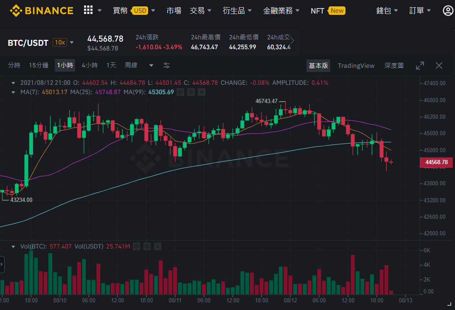The height and width of the screenshot is (310, 455).
Task: Open chart indicator settings sliders icon
Action: point(166,66)
